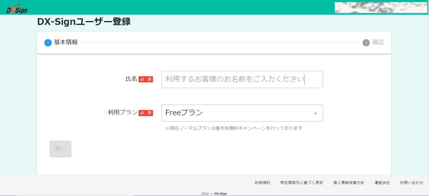Visit the 運営会社 footer link
This screenshot has width=429, height=196.
(382, 183)
